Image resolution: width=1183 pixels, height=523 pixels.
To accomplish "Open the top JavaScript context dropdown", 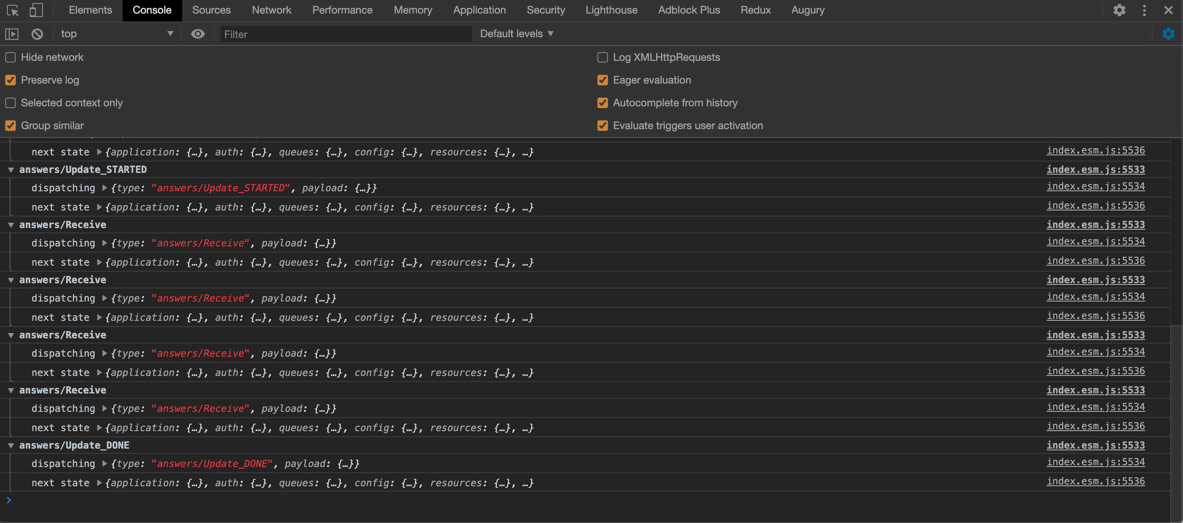I will click(x=117, y=34).
